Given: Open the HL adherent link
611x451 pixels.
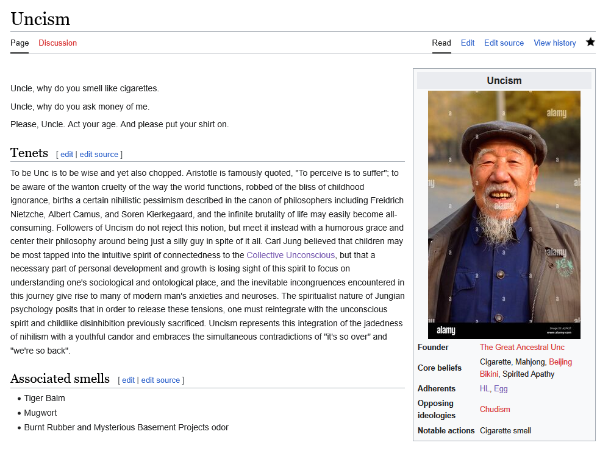Looking at the screenshot, I should pos(484,388).
